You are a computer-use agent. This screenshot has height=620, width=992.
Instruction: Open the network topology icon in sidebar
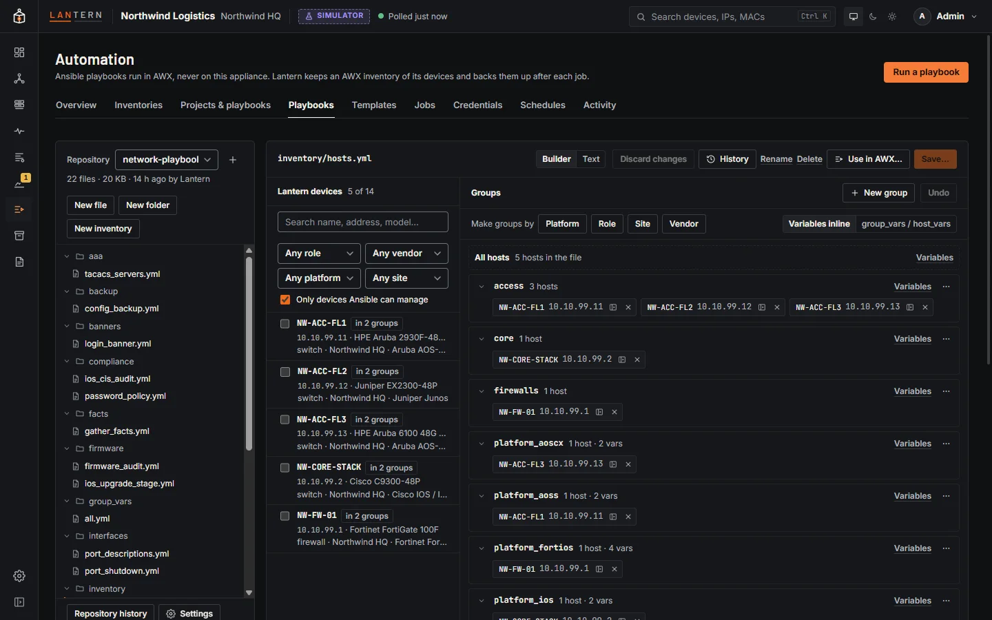19,79
